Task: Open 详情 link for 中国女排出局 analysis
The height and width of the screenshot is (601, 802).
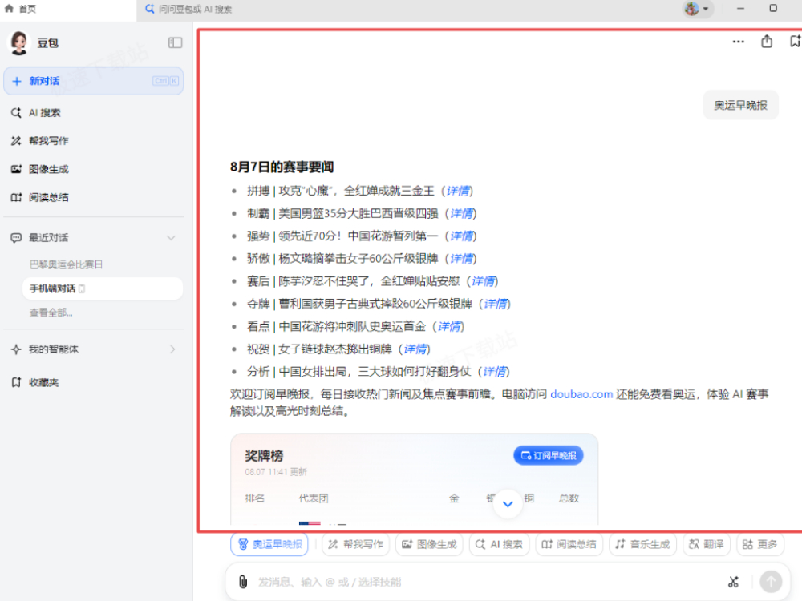Action: click(x=495, y=372)
